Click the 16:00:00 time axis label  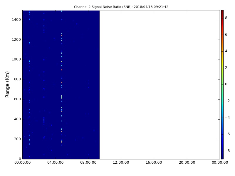[154, 163]
